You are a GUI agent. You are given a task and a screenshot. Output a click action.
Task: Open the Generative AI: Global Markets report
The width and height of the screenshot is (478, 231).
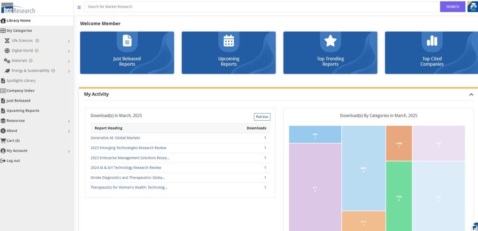click(115, 138)
